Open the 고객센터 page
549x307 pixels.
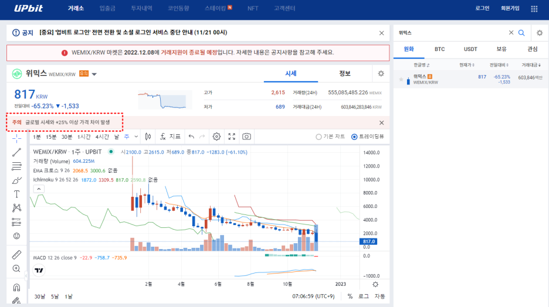284,8
